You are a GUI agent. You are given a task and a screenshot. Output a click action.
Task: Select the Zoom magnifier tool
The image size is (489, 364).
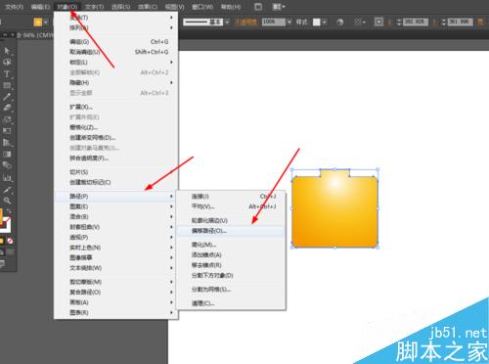point(7,200)
